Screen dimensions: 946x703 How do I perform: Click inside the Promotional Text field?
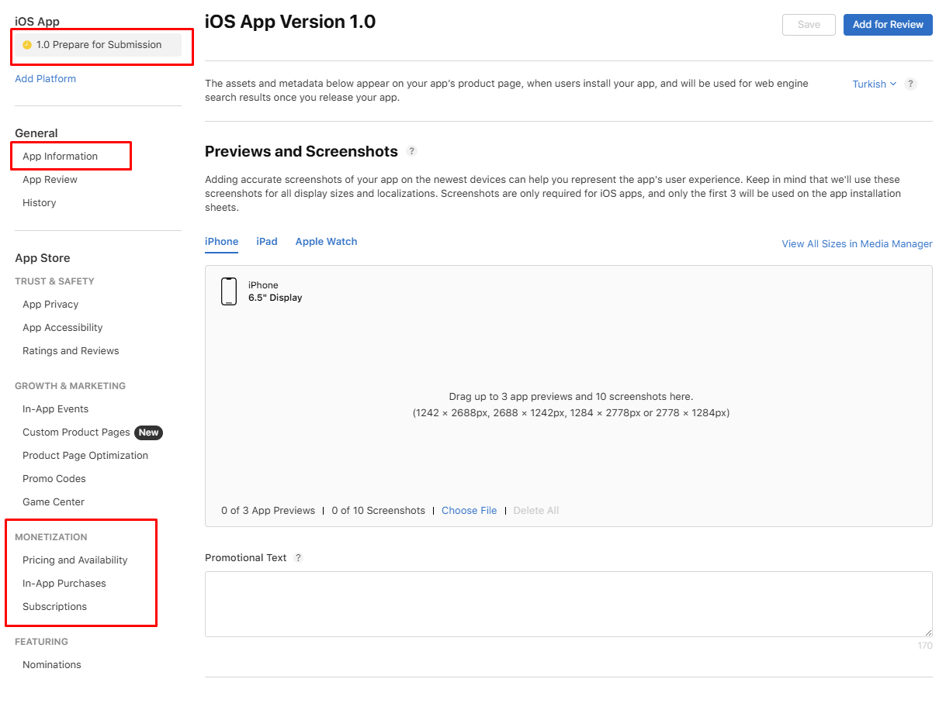tap(568, 604)
